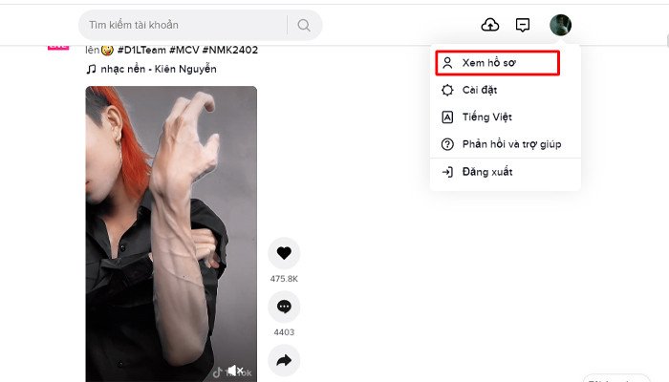
Task: Open hashtag #D1LTeam
Action: tap(141, 50)
